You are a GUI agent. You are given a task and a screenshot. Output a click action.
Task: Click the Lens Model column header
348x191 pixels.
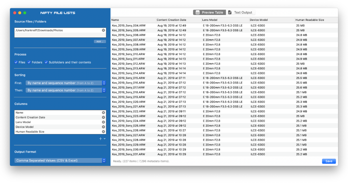[225, 20]
